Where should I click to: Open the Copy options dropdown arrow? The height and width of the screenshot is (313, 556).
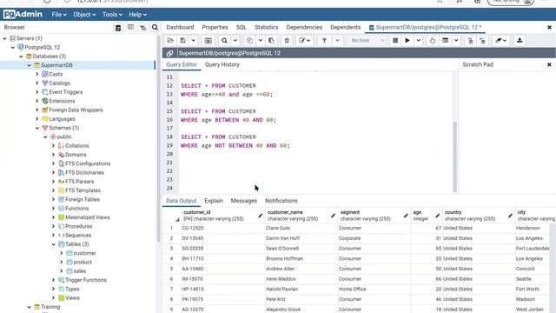click(261, 41)
